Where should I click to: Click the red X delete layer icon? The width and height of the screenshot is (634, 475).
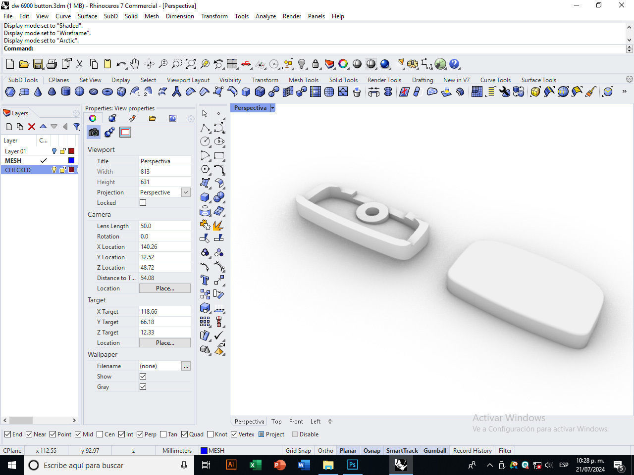[32, 127]
